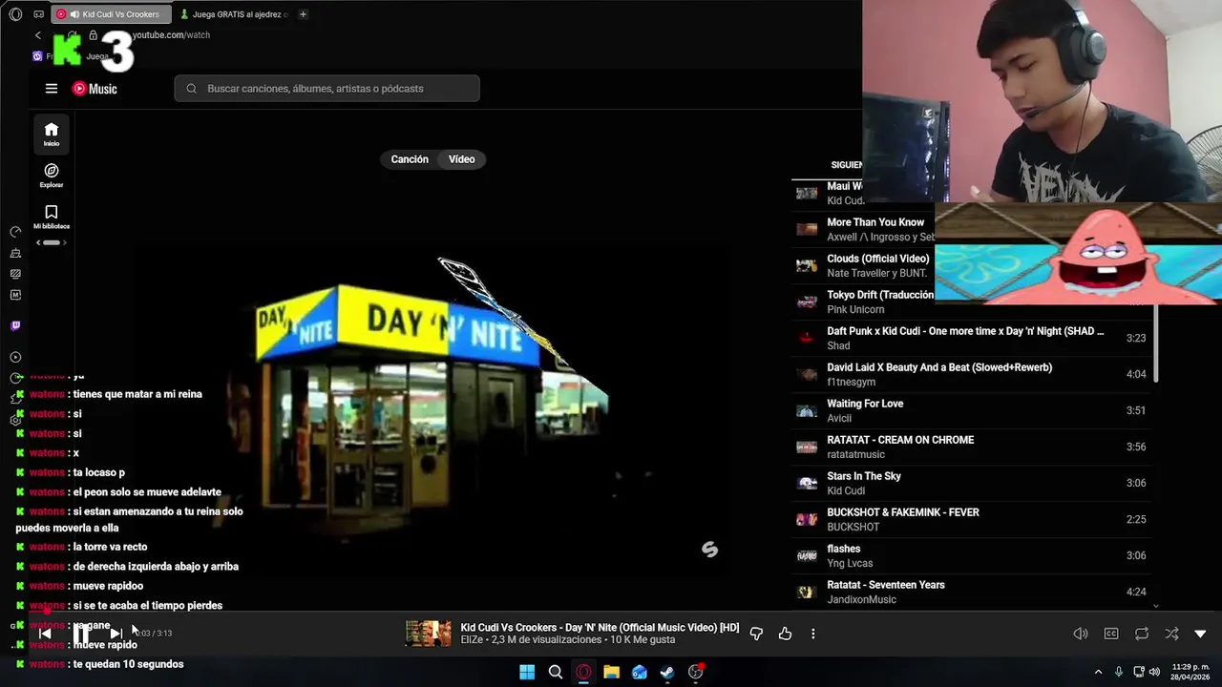Screen dimensions: 1222x687
Task: Show hidden system tray icons
Action: point(1098,672)
